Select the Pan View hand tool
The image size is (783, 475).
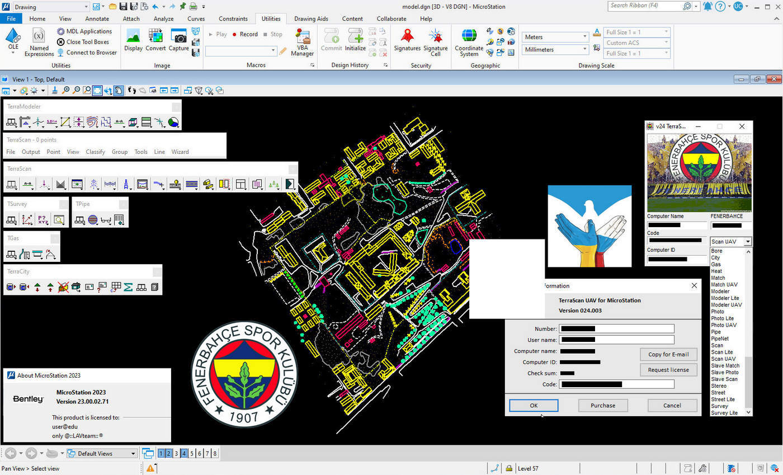(x=119, y=90)
